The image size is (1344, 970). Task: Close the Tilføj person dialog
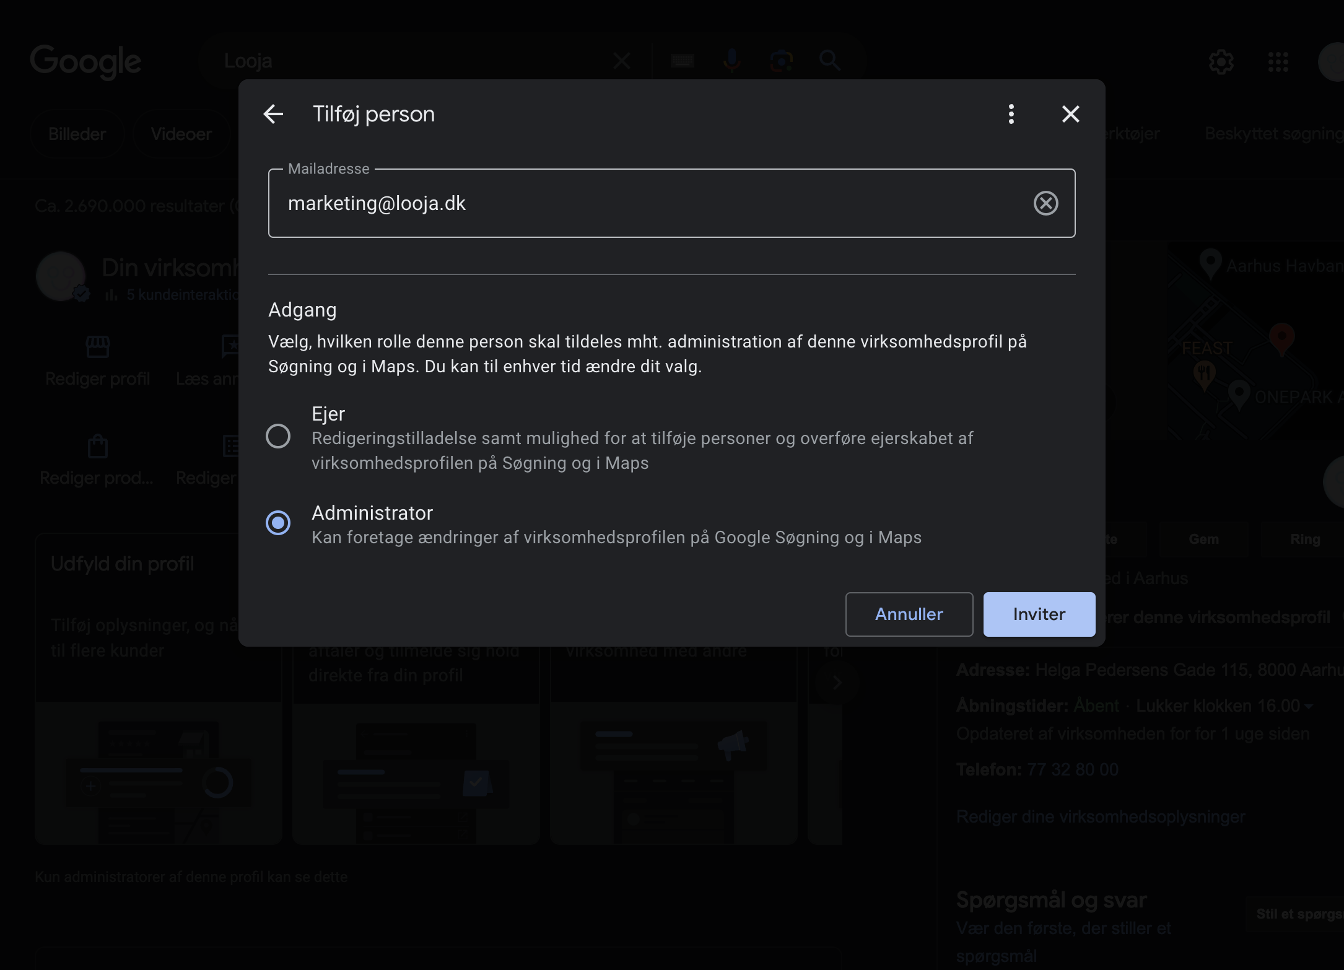point(1070,114)
